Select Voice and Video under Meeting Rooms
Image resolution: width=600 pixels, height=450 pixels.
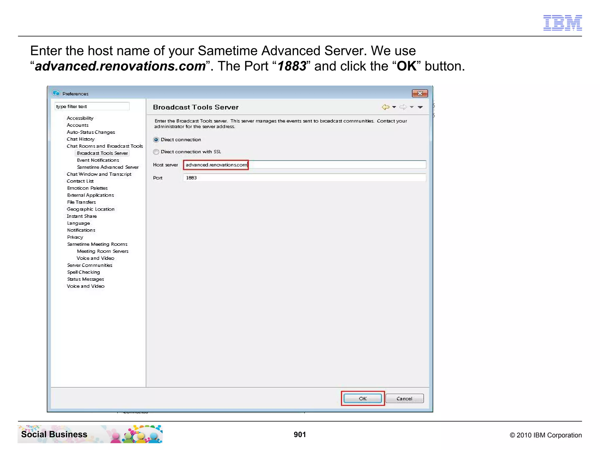(x=96, y=258)
